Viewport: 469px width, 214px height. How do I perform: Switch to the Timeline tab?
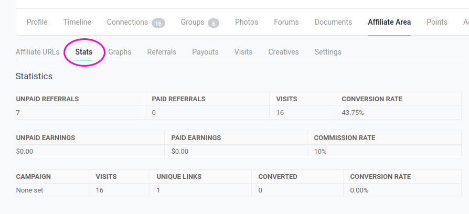tap(77, 22)
